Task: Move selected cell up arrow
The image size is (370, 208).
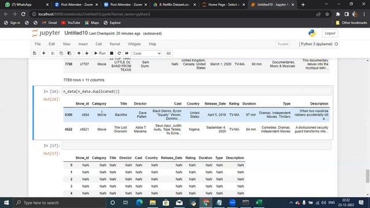Action: coord(79,53)
